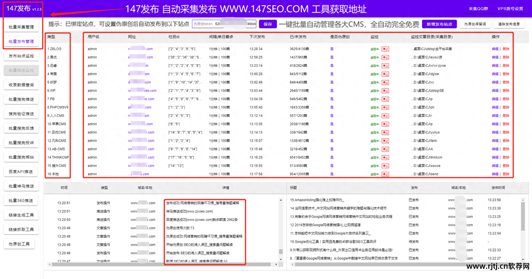Toggle 停止 for the 16.本地 entry
The height and width of the screenshot is (279, 532).
click(x=385, y=174)
